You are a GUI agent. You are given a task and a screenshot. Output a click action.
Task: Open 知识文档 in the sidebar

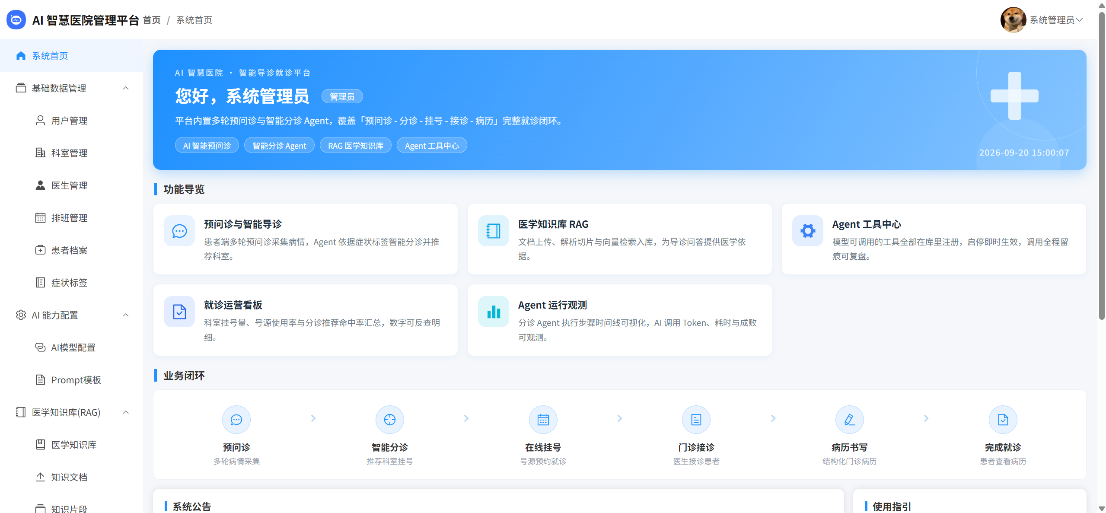point(71,477)
